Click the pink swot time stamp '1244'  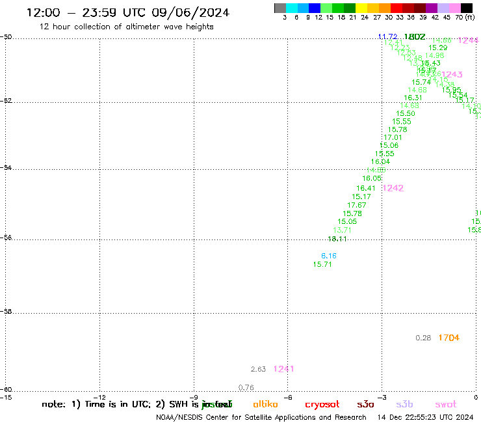469,40
